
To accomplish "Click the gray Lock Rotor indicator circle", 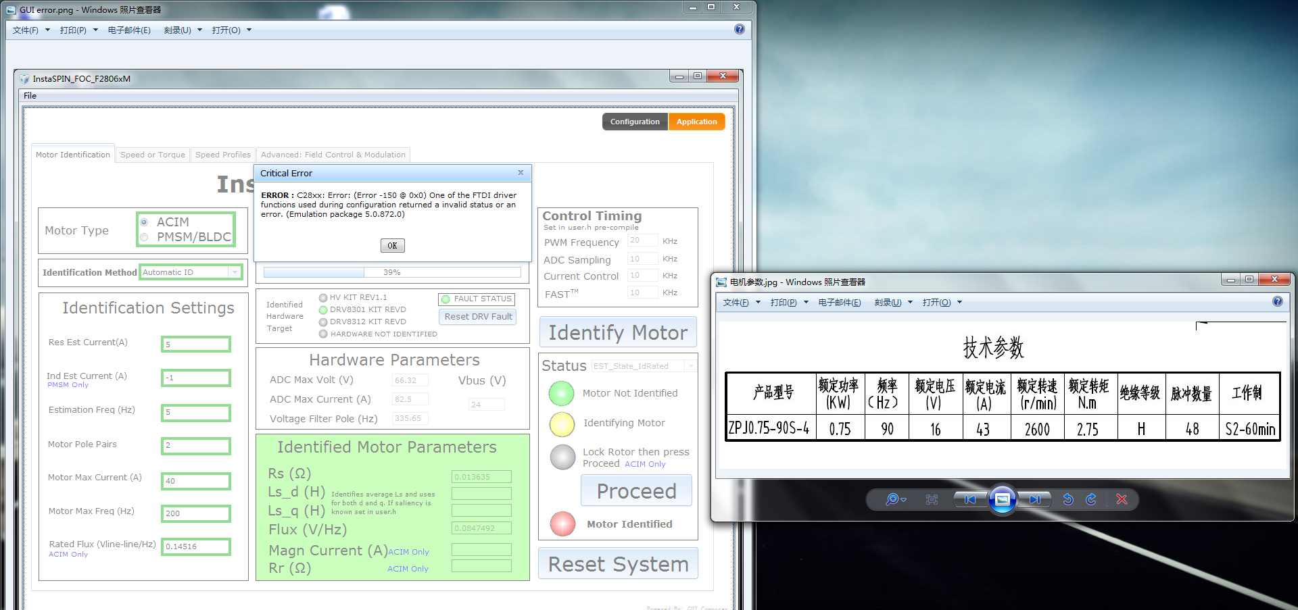I will tap(562, 457).
